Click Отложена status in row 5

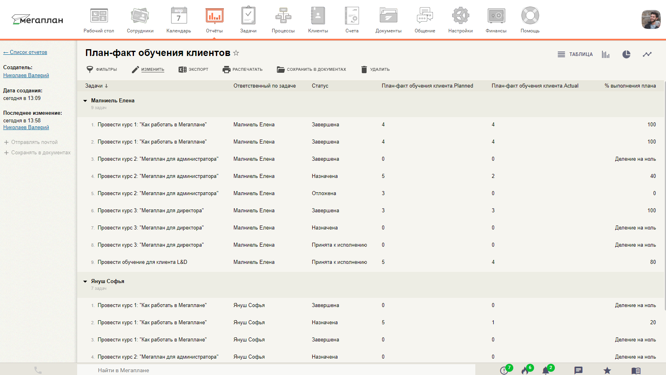click(324, 193)
